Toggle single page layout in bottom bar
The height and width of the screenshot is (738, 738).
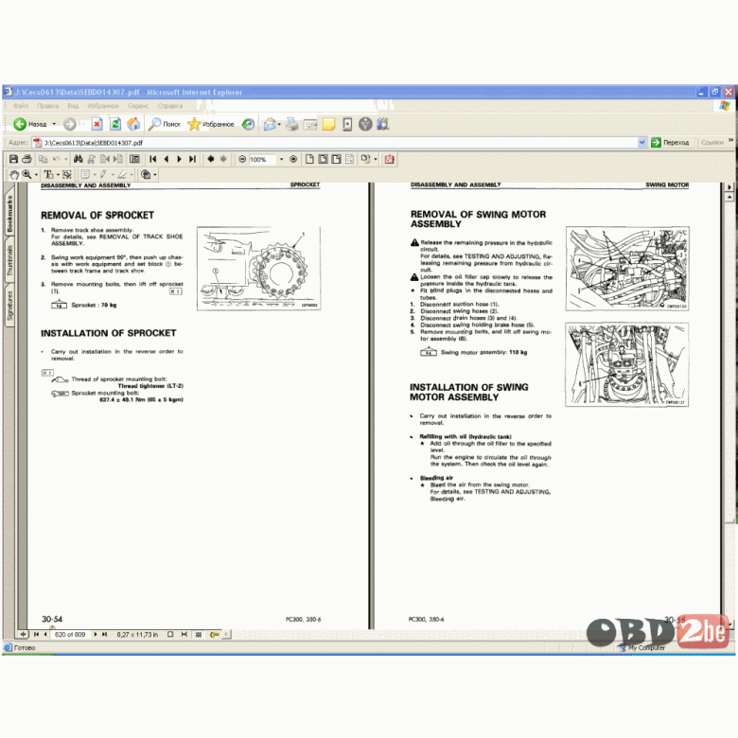[170, 635]
